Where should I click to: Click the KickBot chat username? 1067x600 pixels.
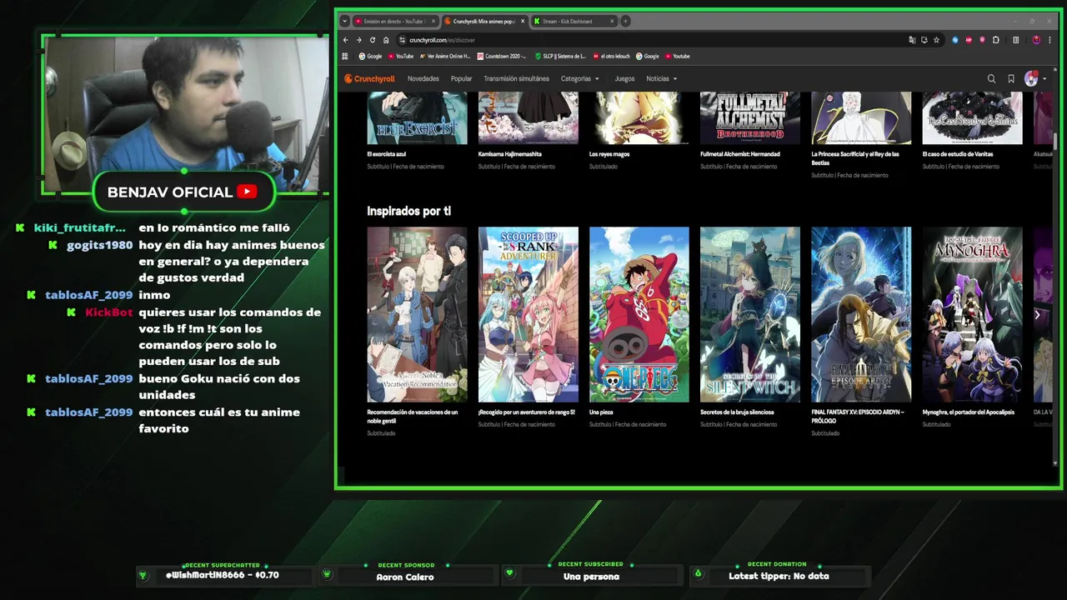coord(109,312)
